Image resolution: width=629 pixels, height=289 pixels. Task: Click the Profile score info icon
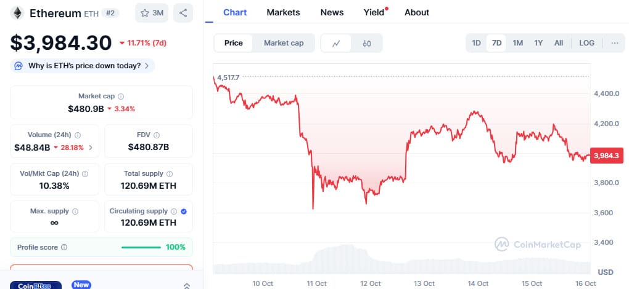click(64, 247)
